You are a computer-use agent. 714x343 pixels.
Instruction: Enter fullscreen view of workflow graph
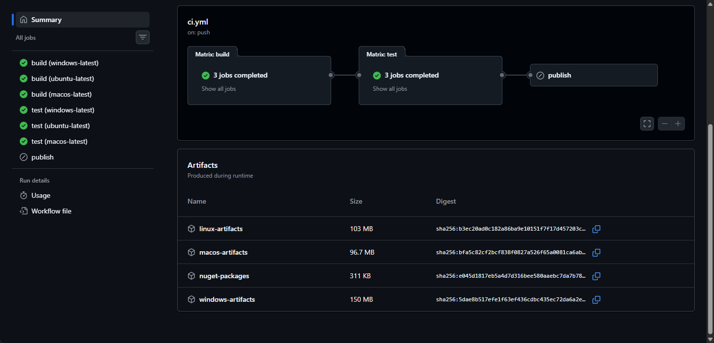(x=647, y=124)
